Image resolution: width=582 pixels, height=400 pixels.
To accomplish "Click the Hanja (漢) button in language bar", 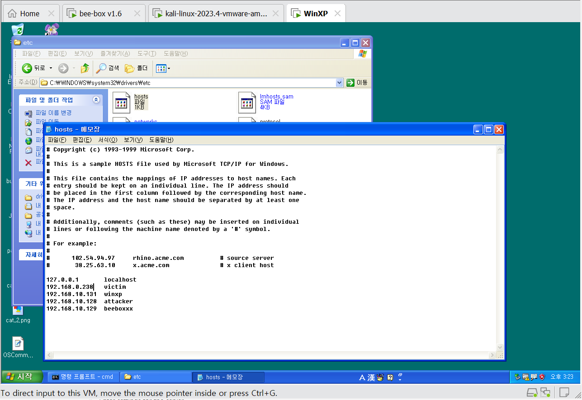I will (371, 377).
